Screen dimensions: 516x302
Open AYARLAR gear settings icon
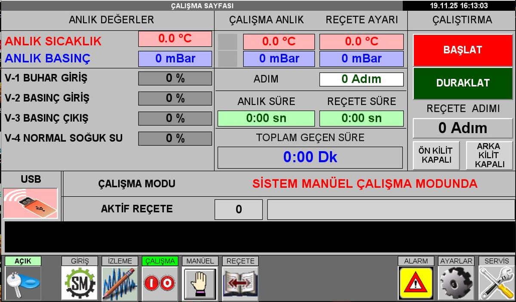pyautogui.click(x=456, y=283)
